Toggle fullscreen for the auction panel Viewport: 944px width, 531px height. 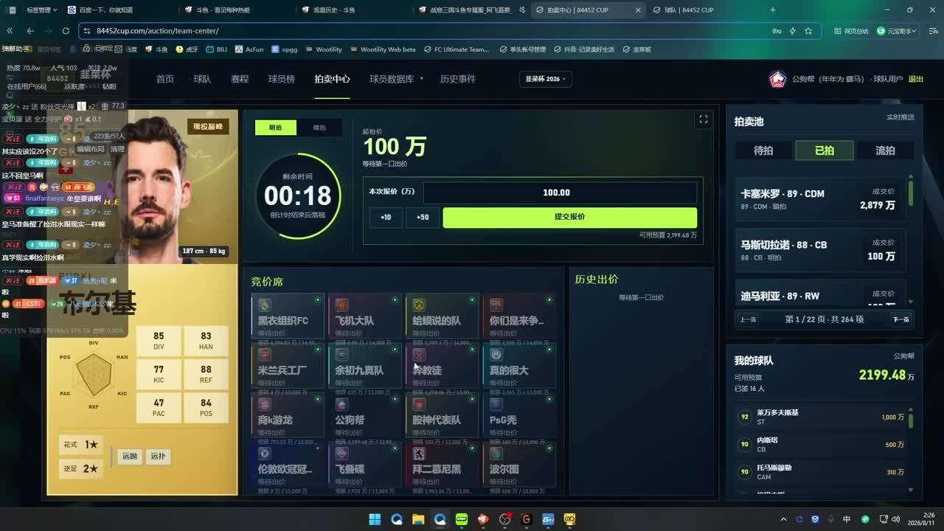pyautogui.click(x=703, y=119)
